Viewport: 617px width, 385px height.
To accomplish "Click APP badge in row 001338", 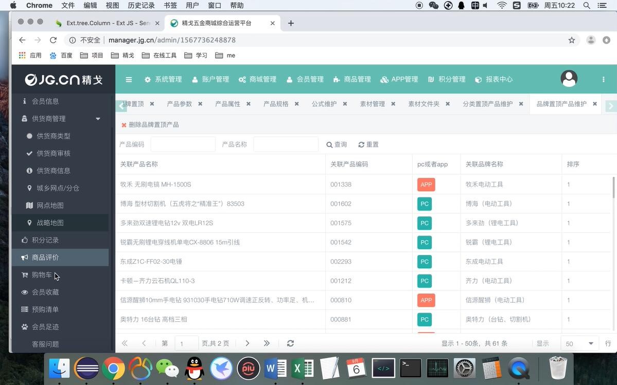I will click(x=426, y=184).
